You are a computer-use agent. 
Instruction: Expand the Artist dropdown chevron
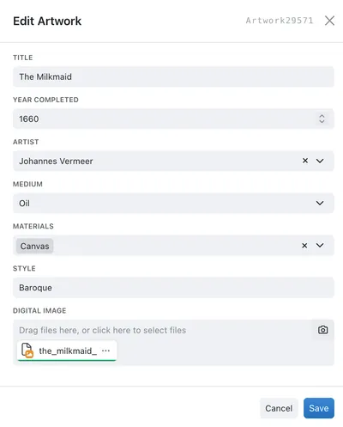[320, 161]
